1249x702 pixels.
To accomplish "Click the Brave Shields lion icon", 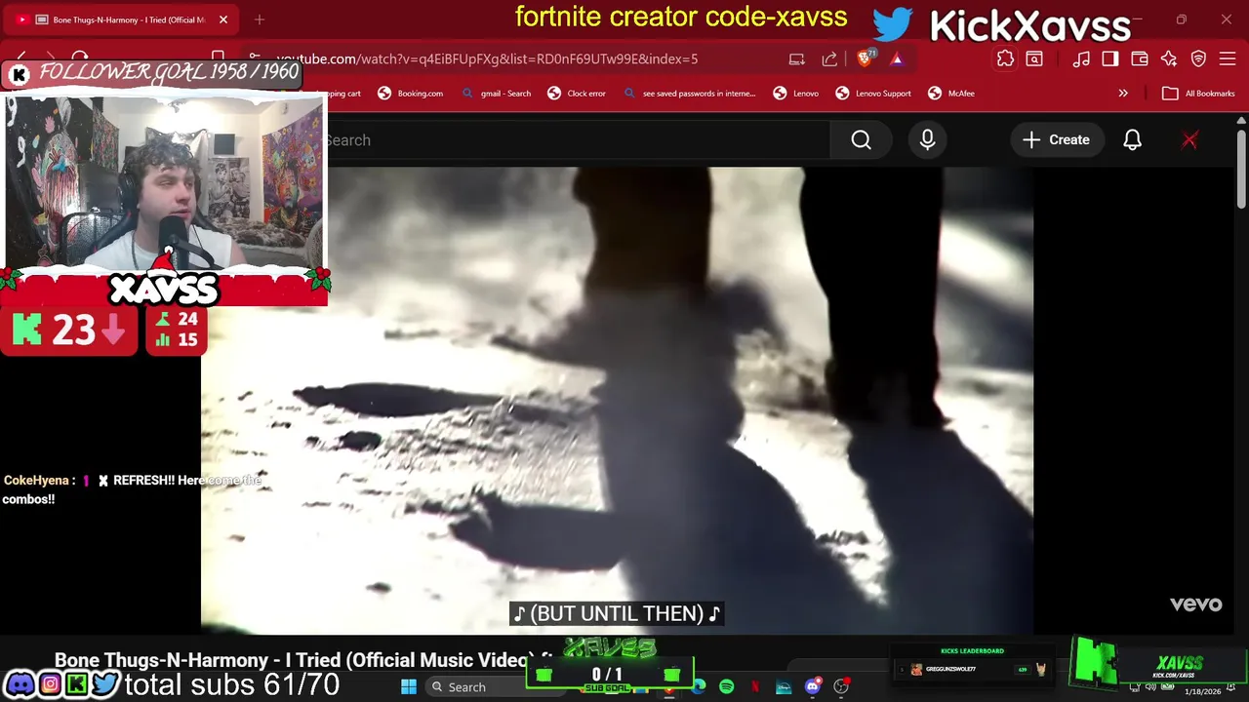I will (x=866, y=58).
